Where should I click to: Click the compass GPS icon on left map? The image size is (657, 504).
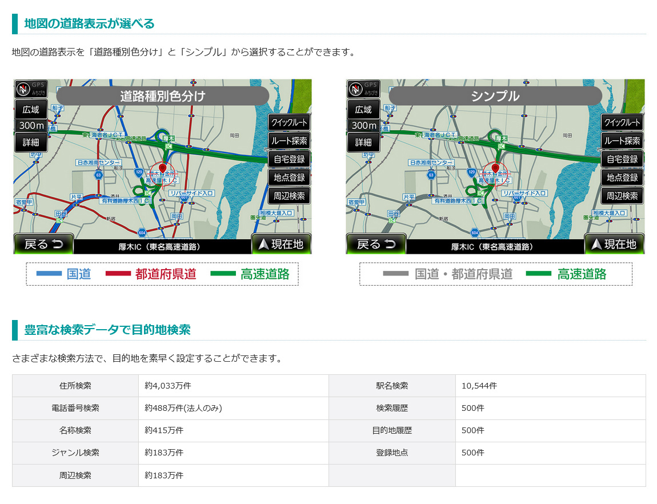(x=31, y=89)
